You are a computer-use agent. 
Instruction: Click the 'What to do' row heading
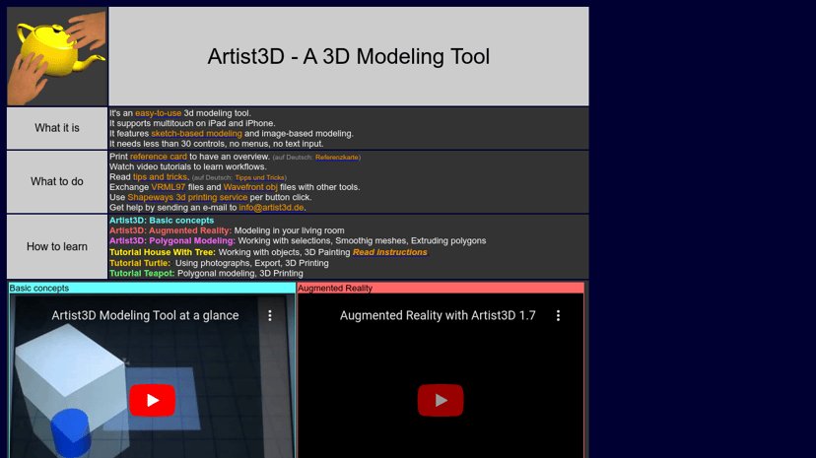(57, 181)
